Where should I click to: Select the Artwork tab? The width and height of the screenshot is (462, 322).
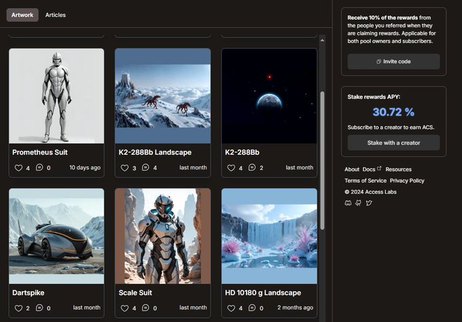pos(22,14)
